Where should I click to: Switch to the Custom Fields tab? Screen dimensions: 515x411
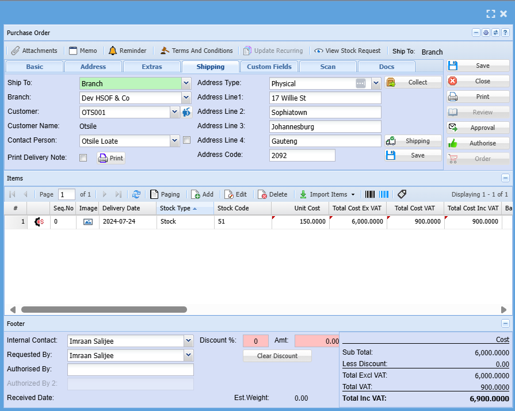click(x=269, y=67)
